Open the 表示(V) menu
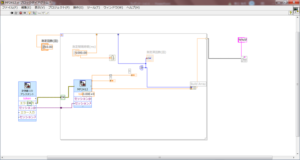 [40, 8]
